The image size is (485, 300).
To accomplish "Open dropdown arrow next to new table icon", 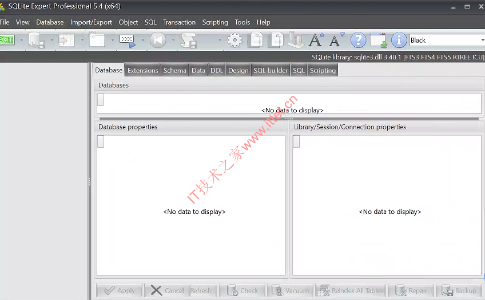I will (x=112, y=40).
